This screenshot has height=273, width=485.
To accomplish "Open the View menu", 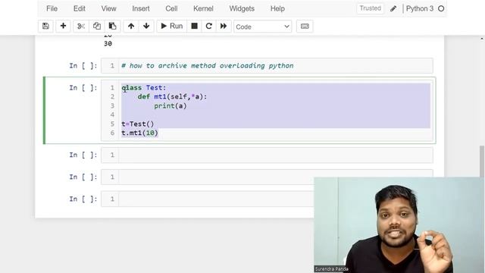I will 108,8.
